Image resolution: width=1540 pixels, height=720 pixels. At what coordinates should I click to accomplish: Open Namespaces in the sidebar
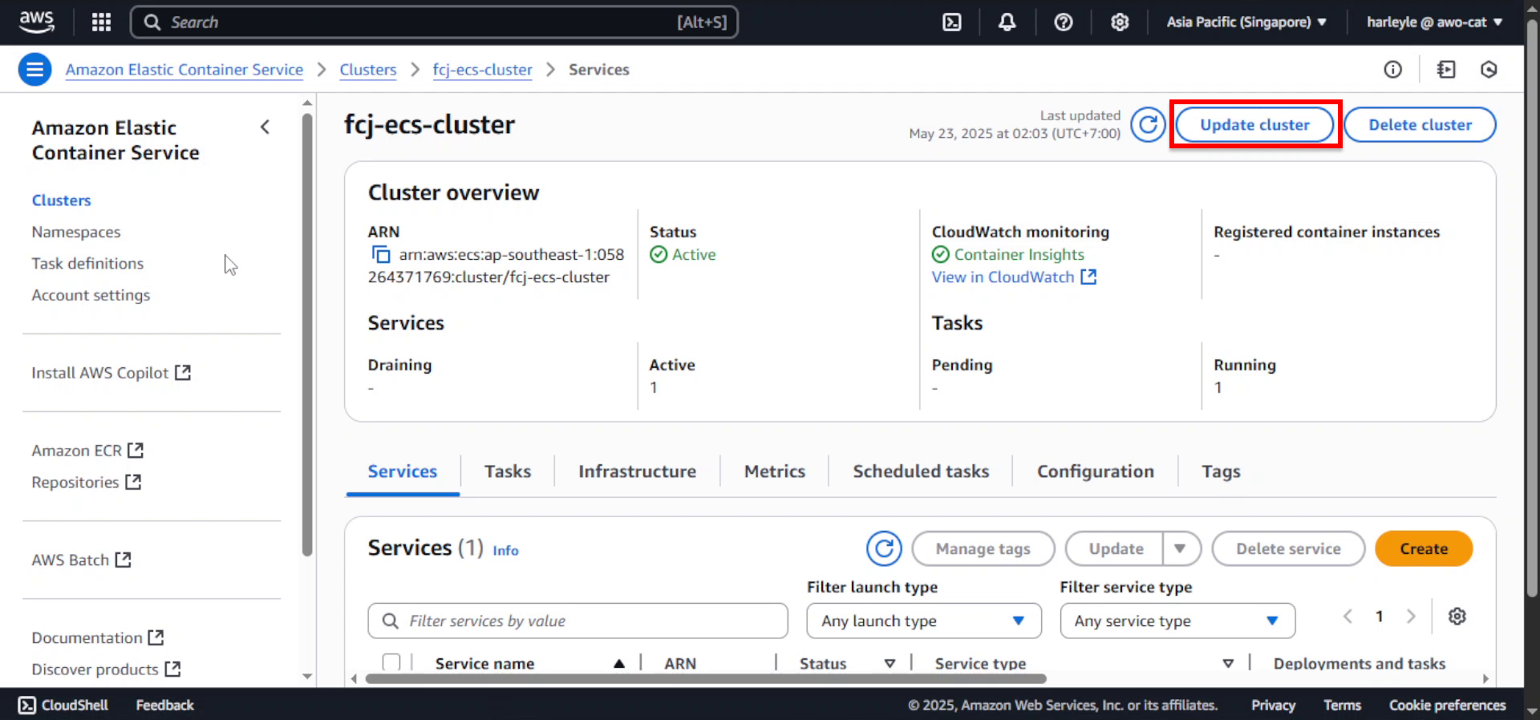coord(76,232)
